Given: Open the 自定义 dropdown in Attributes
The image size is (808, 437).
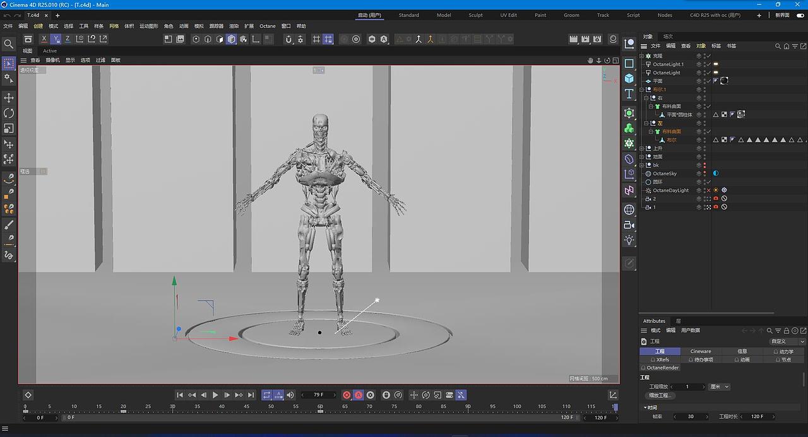Looking at the screenshot, I should (x=785, y=341).
